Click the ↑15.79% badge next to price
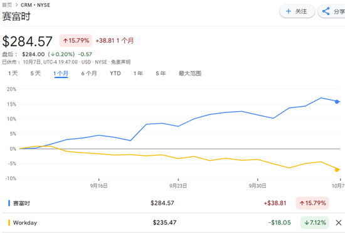Viewport: 345px width, 233px height. (x=76, y=41)
